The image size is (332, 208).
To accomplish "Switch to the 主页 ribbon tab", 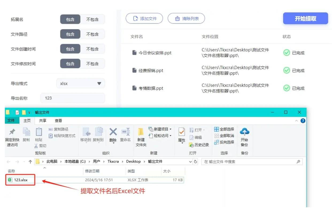I will pos(27,121).
